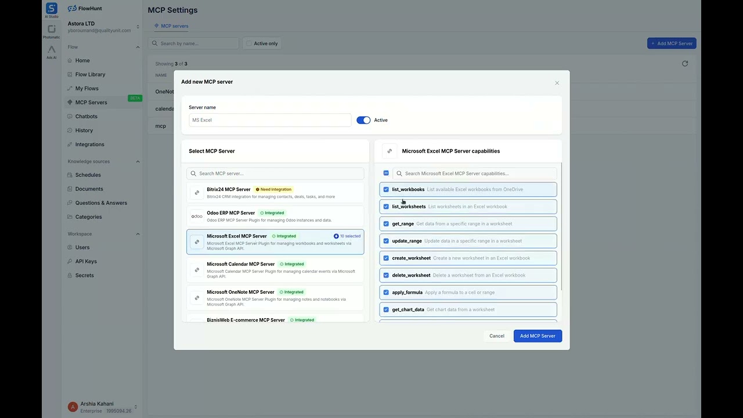Screen dimensions: 743x418
Task: Uncheck the update_range capability
Action: pos(386,241)
